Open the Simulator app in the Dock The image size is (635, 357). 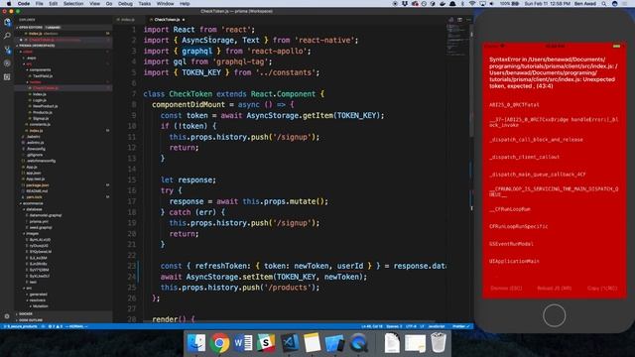tap(334, 343)
